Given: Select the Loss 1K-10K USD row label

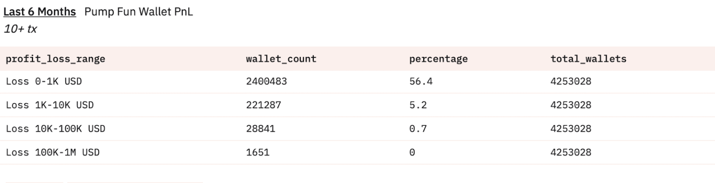Looking at the screenshot, I should tap(50, 105).
